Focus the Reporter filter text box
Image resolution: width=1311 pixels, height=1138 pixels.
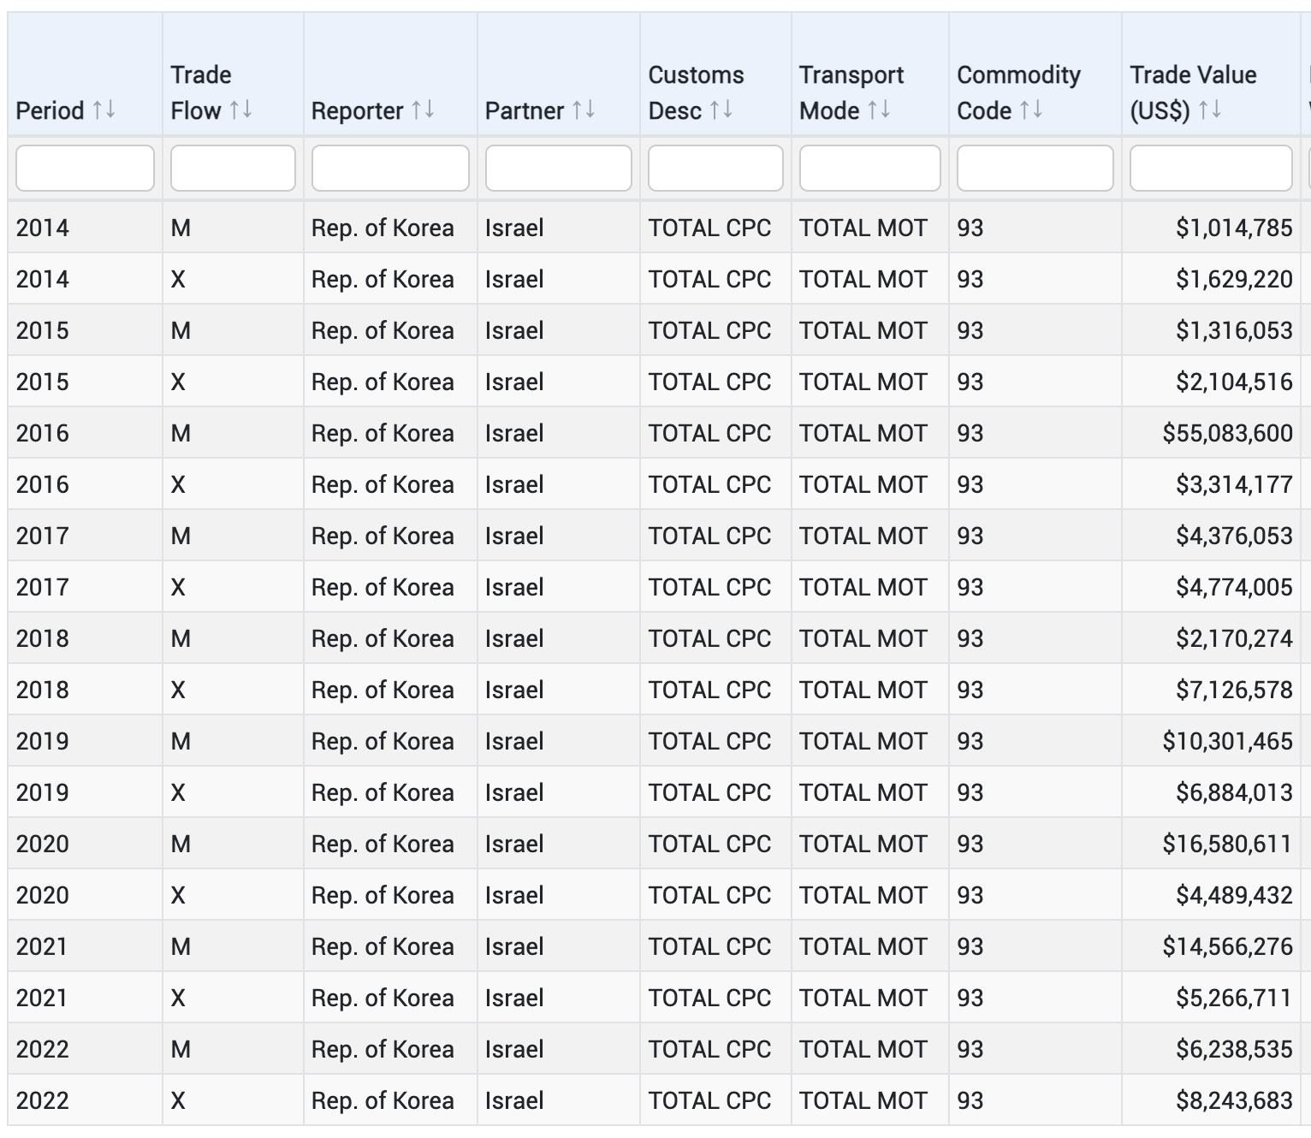tap(390, 168)
